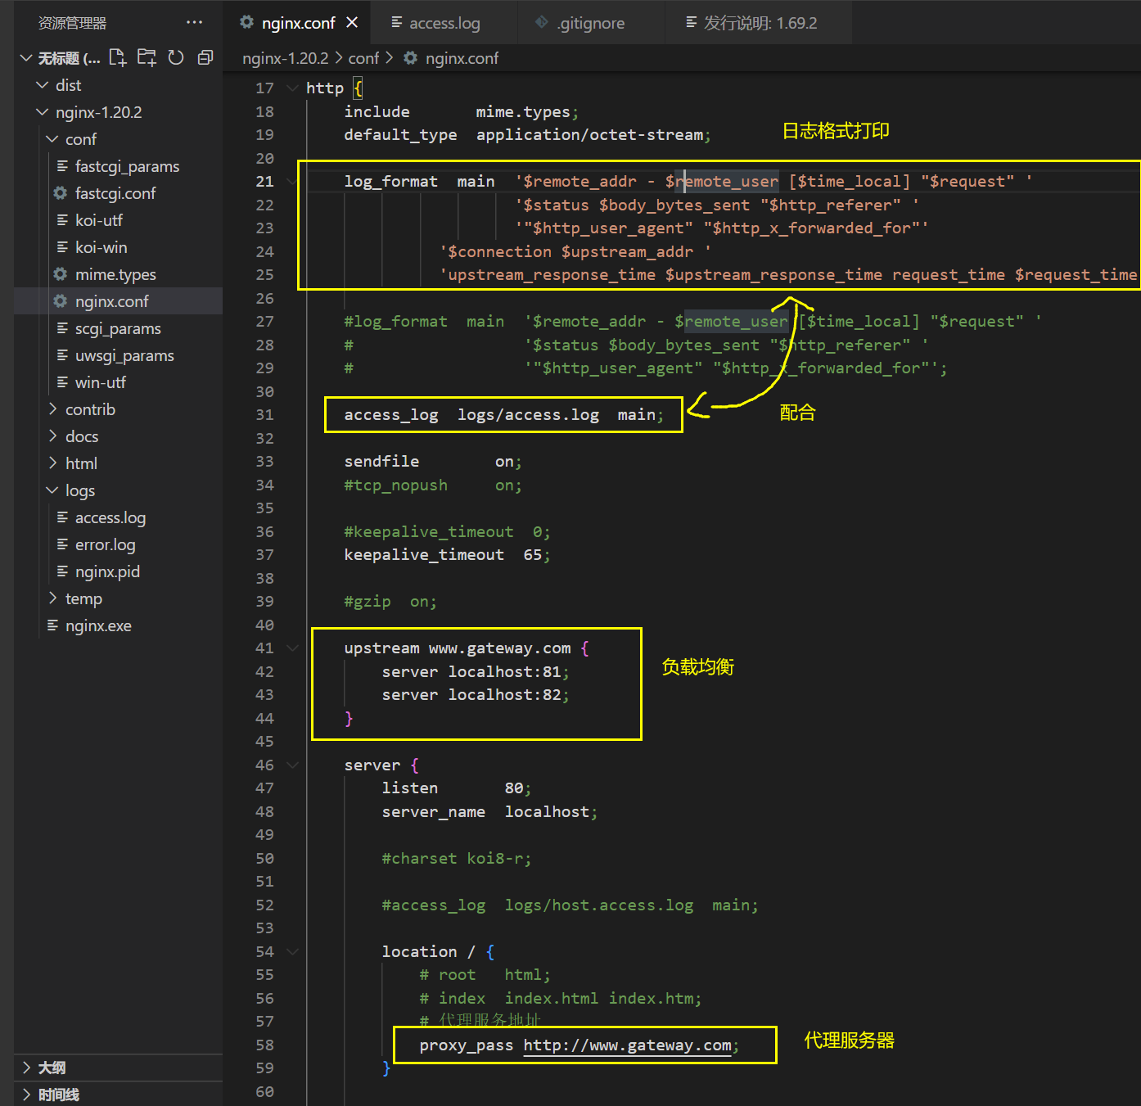Collapse the conf folder
Screen dimensions: 1141x1106
tap(52, 139)
